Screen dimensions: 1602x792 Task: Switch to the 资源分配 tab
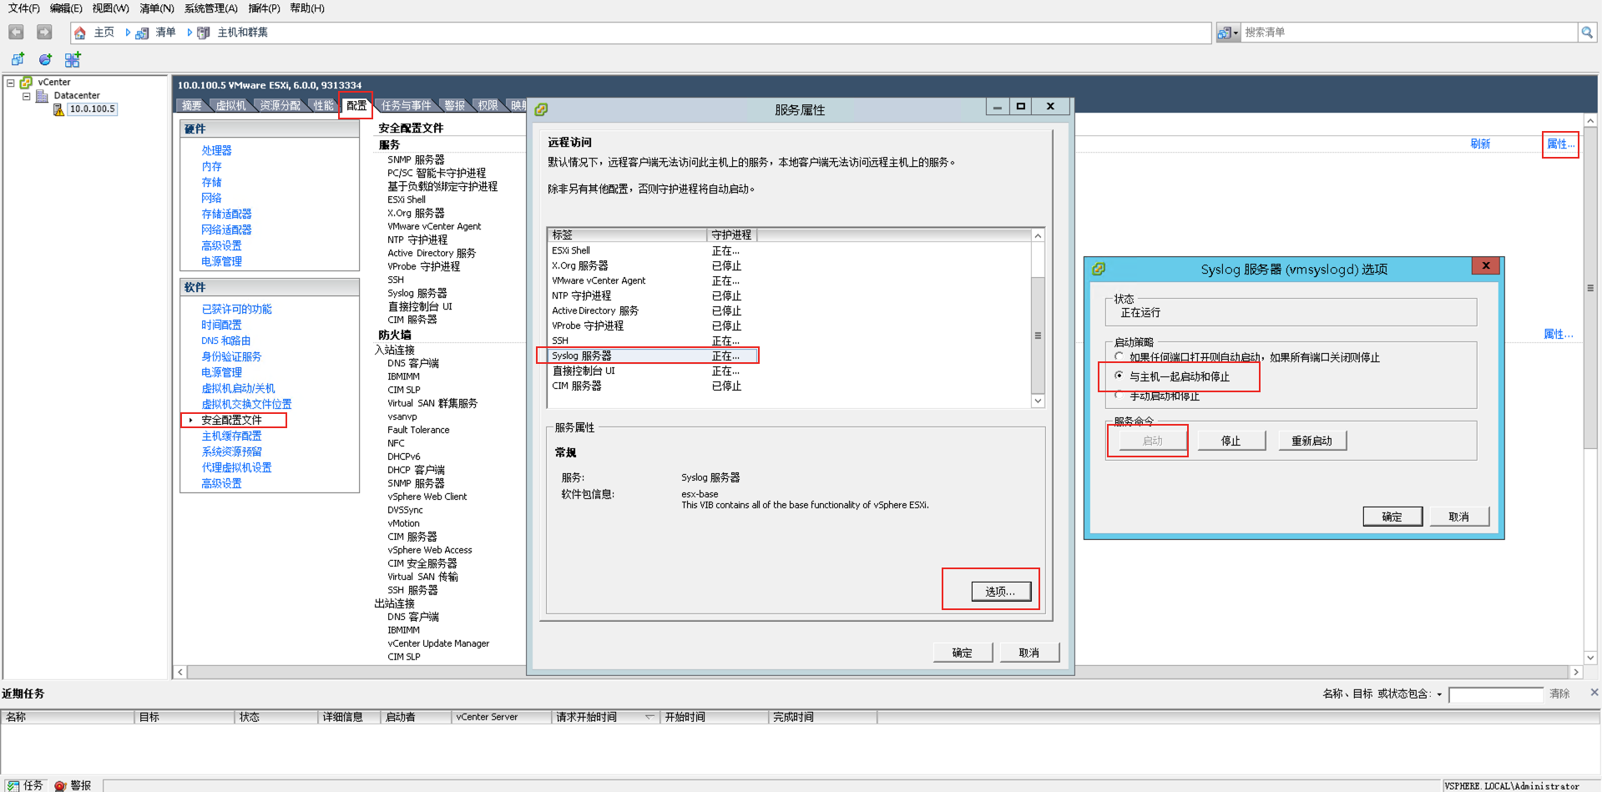[280, 105]
